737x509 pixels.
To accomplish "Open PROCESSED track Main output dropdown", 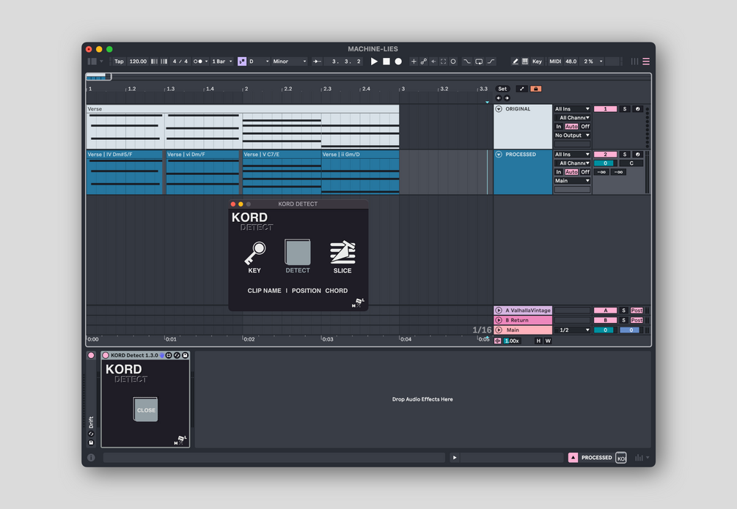I will pyautogui.click(x=572, y=181).
